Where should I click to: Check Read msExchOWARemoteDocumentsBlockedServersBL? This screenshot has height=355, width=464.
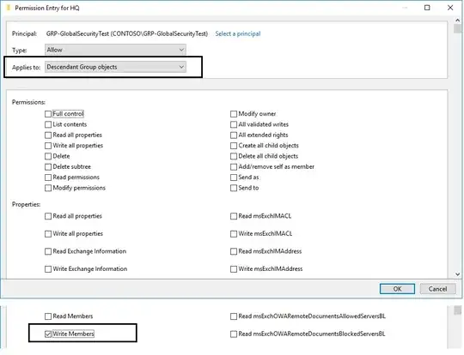point(234,334)
